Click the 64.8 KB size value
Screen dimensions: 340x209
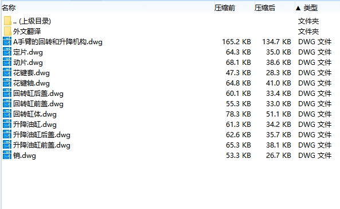pyautogui.click(x=239, y=83)
